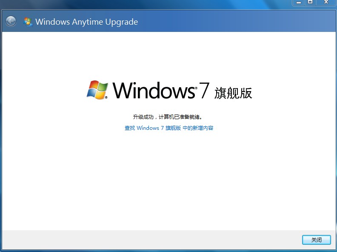Close the window with the X button
The width and height of the screenshot is (337, 252).
(326, 3)
